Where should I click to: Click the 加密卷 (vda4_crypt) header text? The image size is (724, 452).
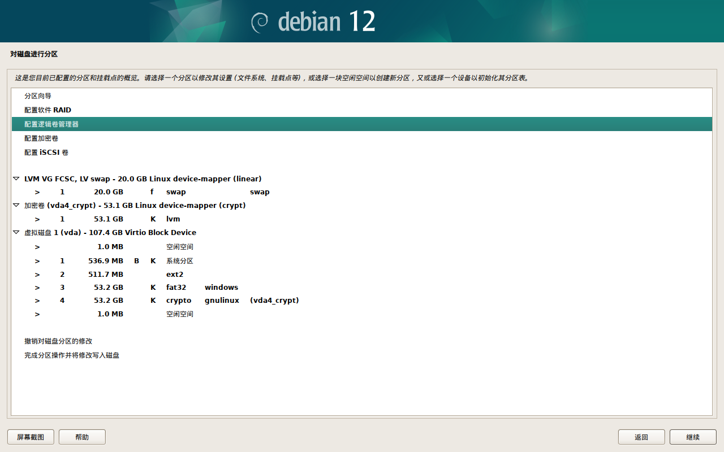tap(135, 205)
